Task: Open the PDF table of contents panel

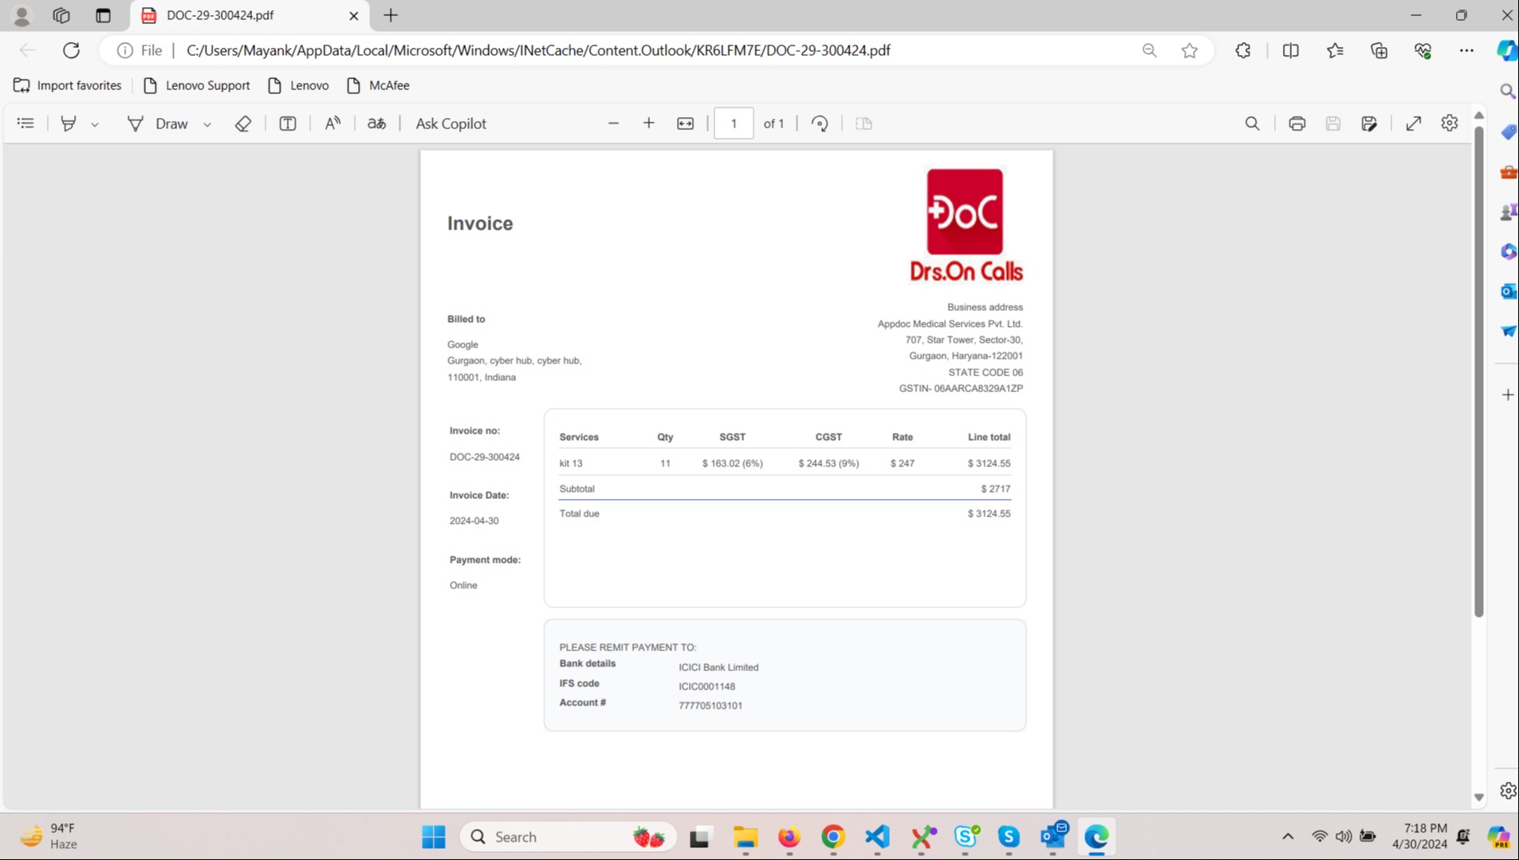Action: pos(26,124)
